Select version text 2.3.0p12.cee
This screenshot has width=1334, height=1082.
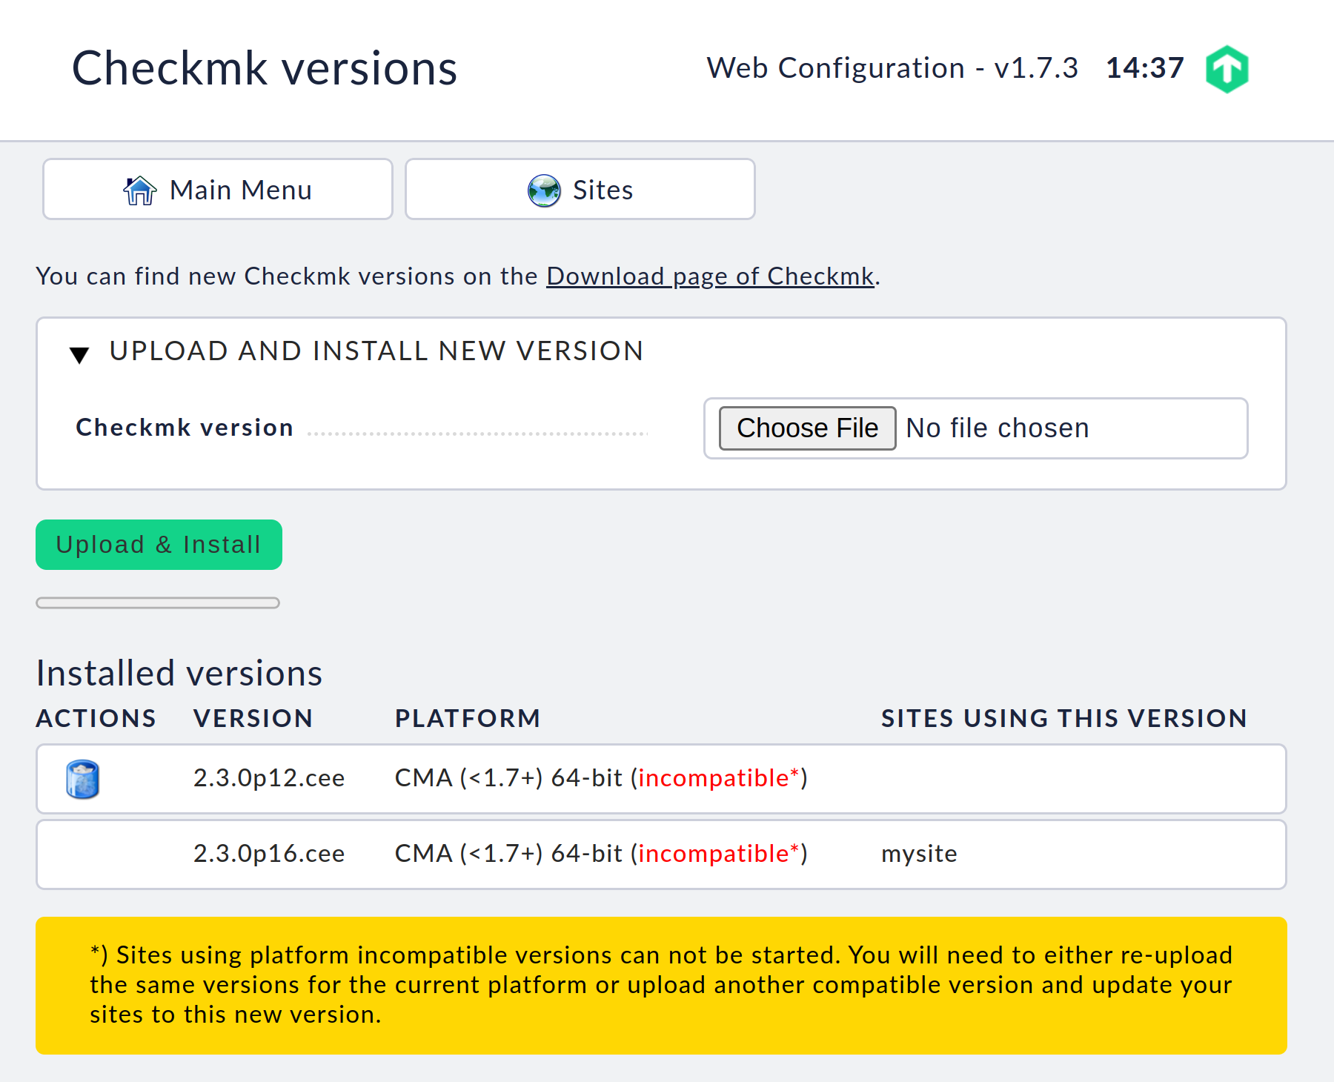(269, 778)
